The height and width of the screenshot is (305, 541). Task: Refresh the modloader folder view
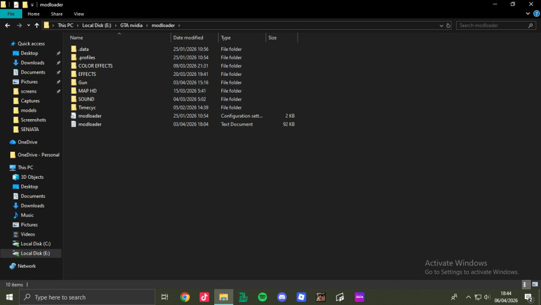click(448, 25)
